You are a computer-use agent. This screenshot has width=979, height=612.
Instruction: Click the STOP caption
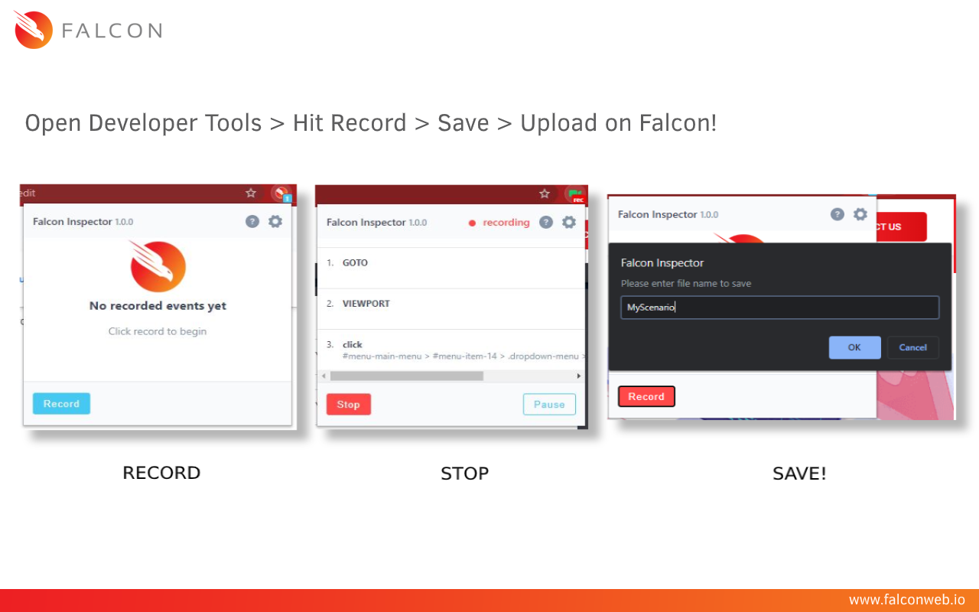click(x=464, y=474)
